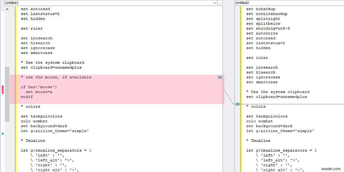Click 'set autowrite' in the right pane
The height and width of the screenshot is (172, 344).
[262, 33]
